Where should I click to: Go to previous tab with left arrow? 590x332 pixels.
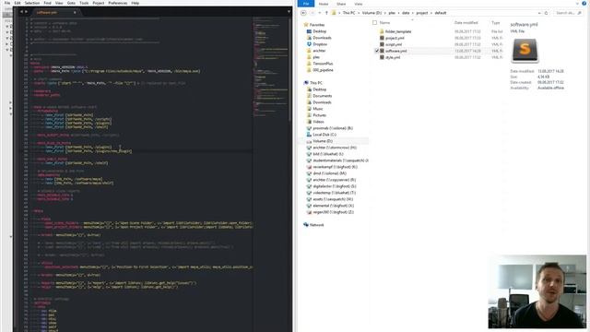[x=21, y=12]
